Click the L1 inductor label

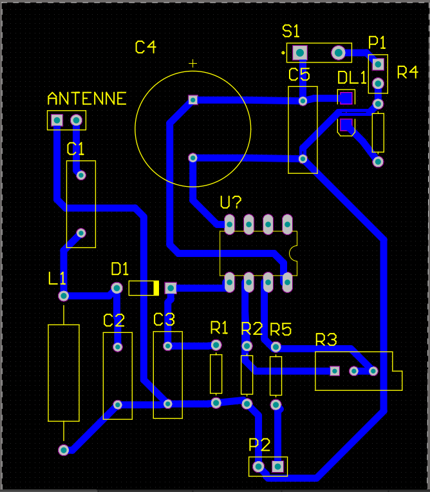(x=57, y=278)
